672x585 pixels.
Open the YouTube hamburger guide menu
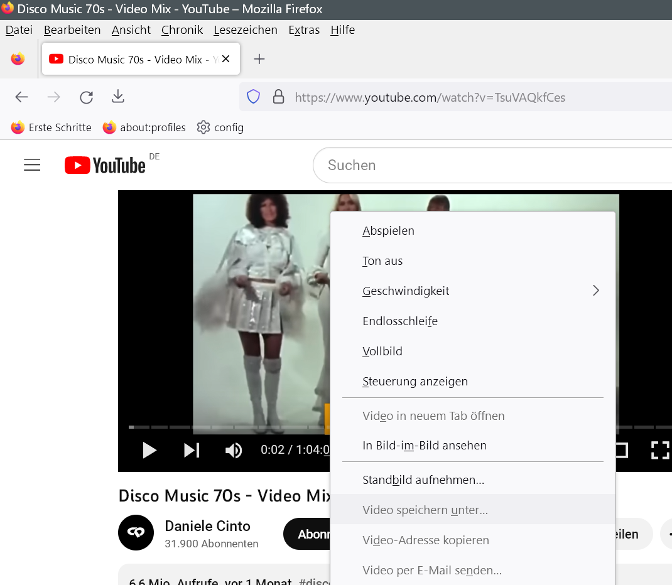point(32,165)
